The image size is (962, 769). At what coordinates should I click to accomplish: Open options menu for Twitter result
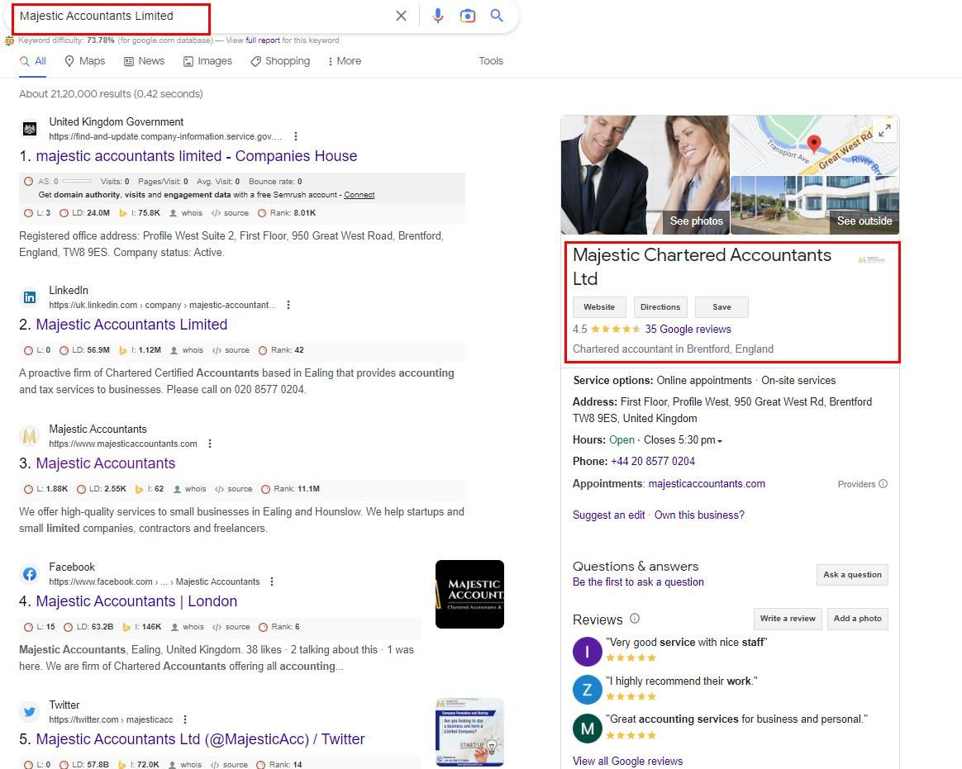point(185,719)
